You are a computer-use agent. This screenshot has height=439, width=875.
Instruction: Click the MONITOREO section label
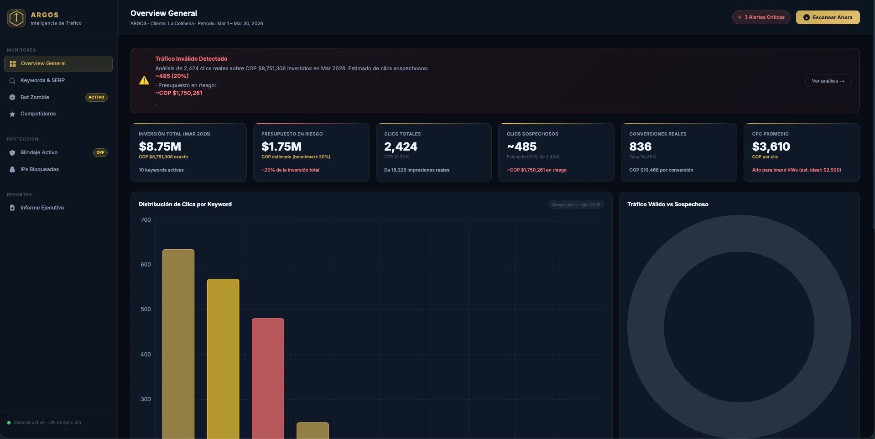tap(21, 50)
